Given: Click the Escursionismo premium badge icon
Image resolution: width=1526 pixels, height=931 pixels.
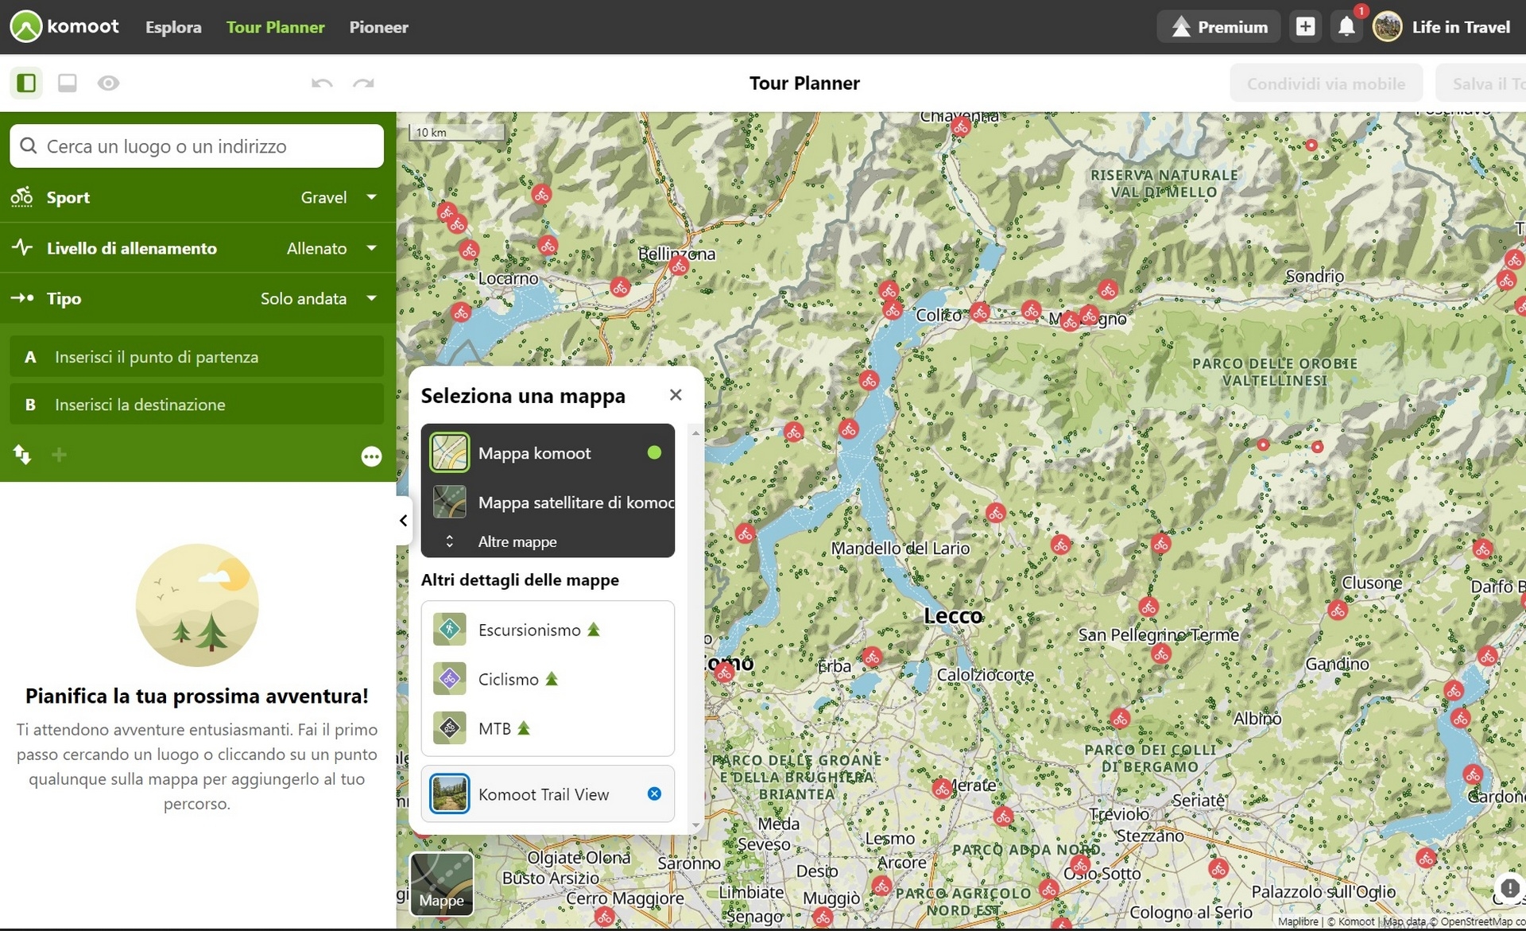Looking at the screenshot, I should tap(594, 630).
